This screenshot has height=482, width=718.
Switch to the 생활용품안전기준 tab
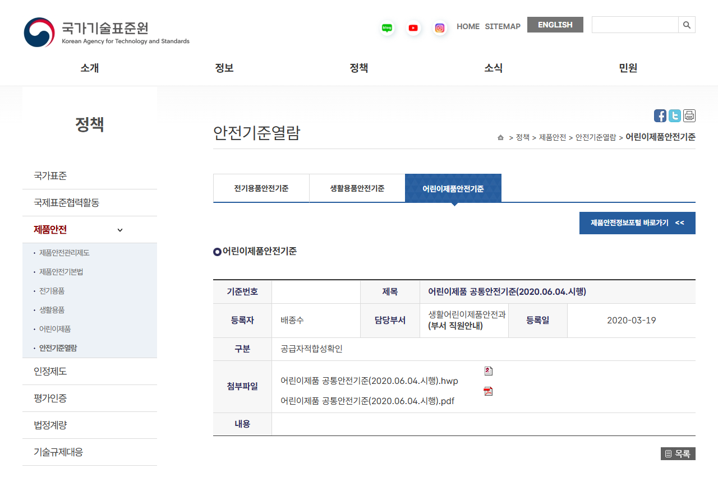357,188
